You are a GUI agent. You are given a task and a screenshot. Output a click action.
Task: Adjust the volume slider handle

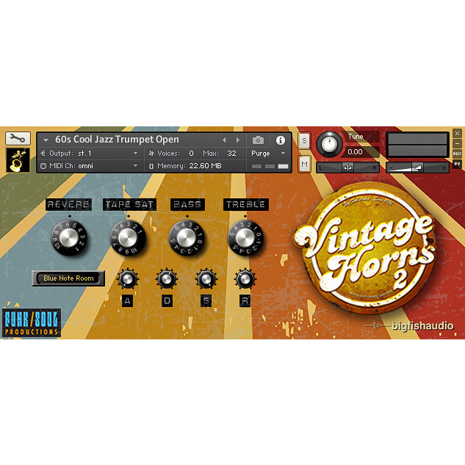[x=417, y=167]
